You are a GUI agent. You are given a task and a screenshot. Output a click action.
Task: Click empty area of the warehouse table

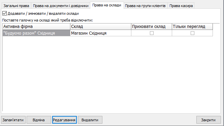(111, 73)
